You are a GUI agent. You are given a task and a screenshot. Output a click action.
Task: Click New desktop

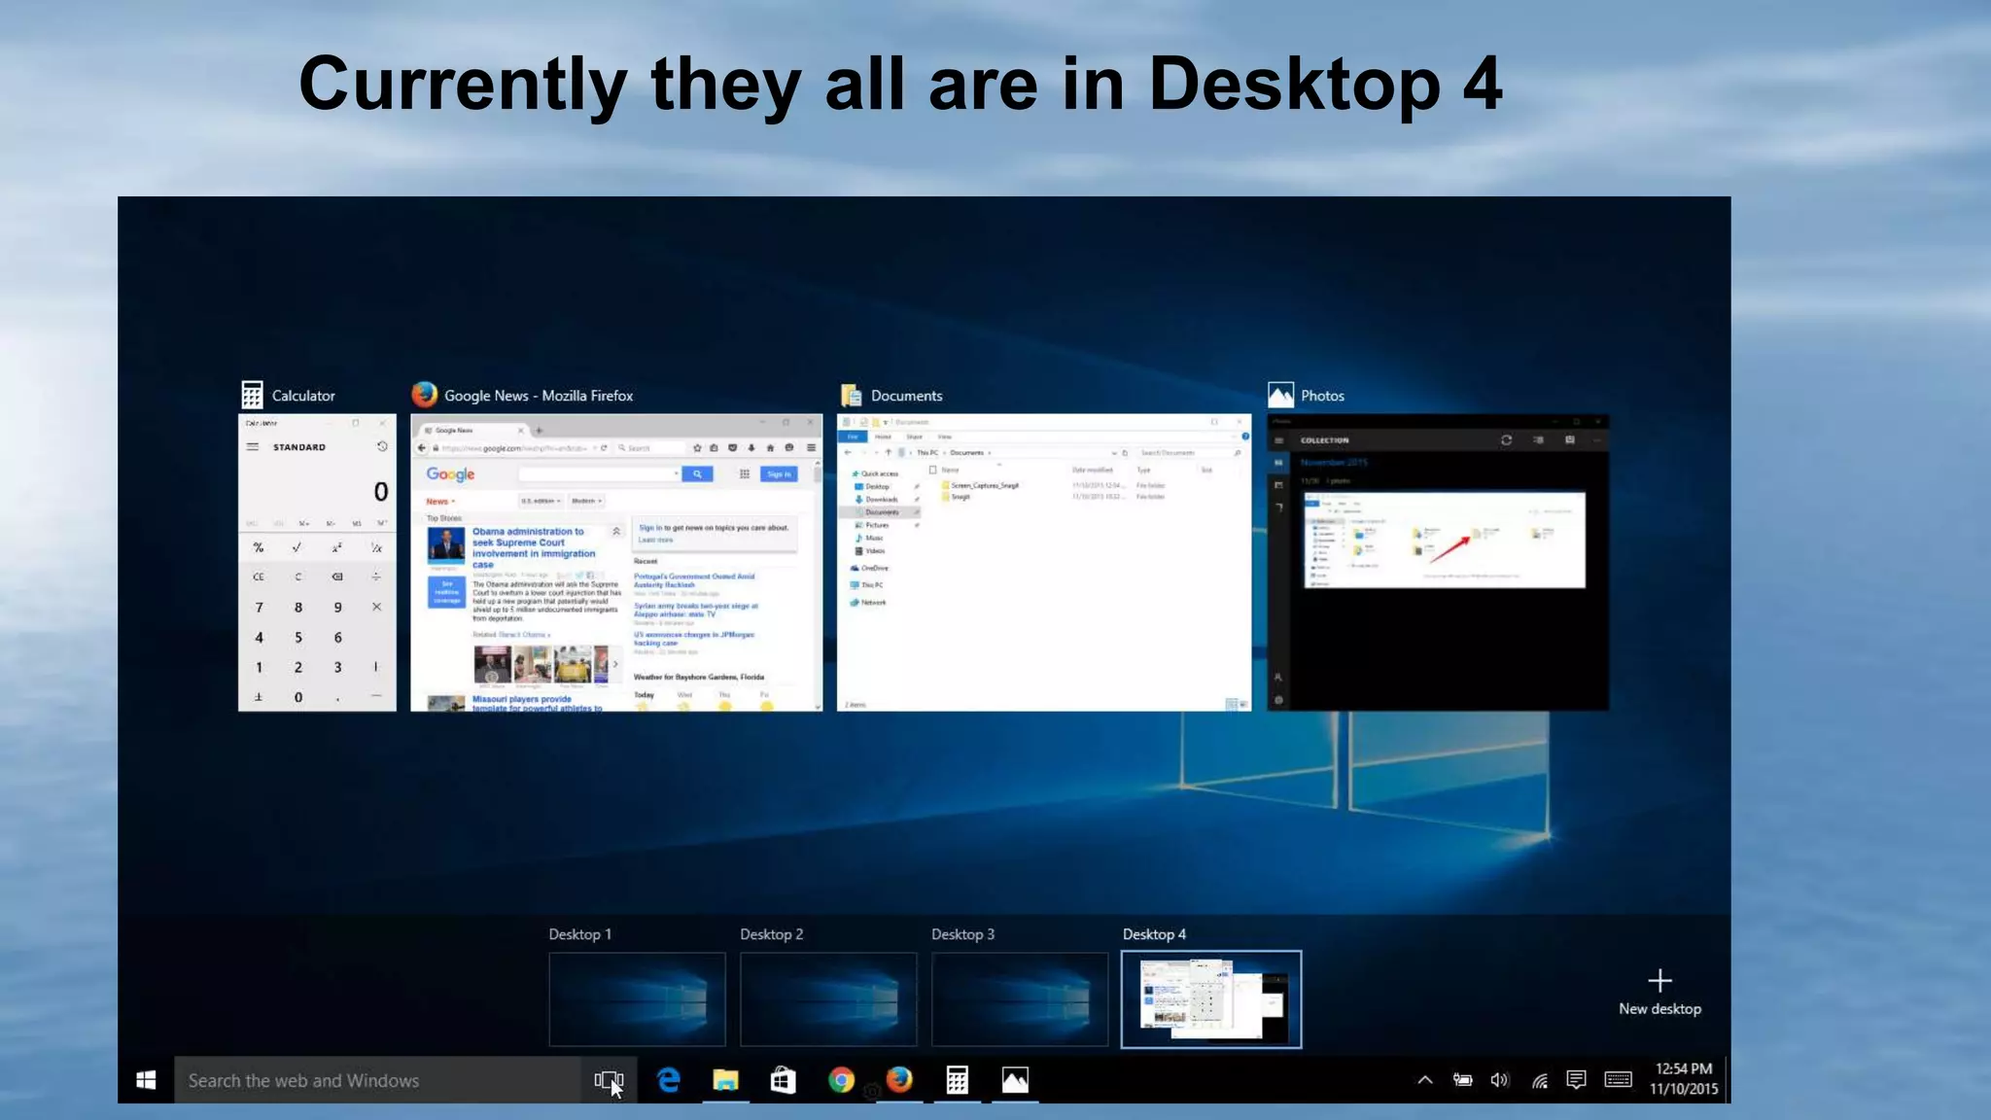[1659, 993]
